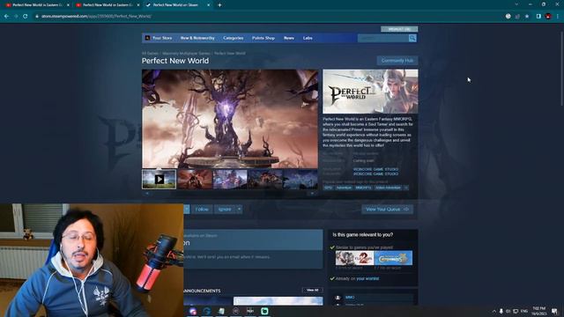The height and width of the screenshot is (317, 564).
Task: Click the developer studio name link
Action: click(375, 169)
